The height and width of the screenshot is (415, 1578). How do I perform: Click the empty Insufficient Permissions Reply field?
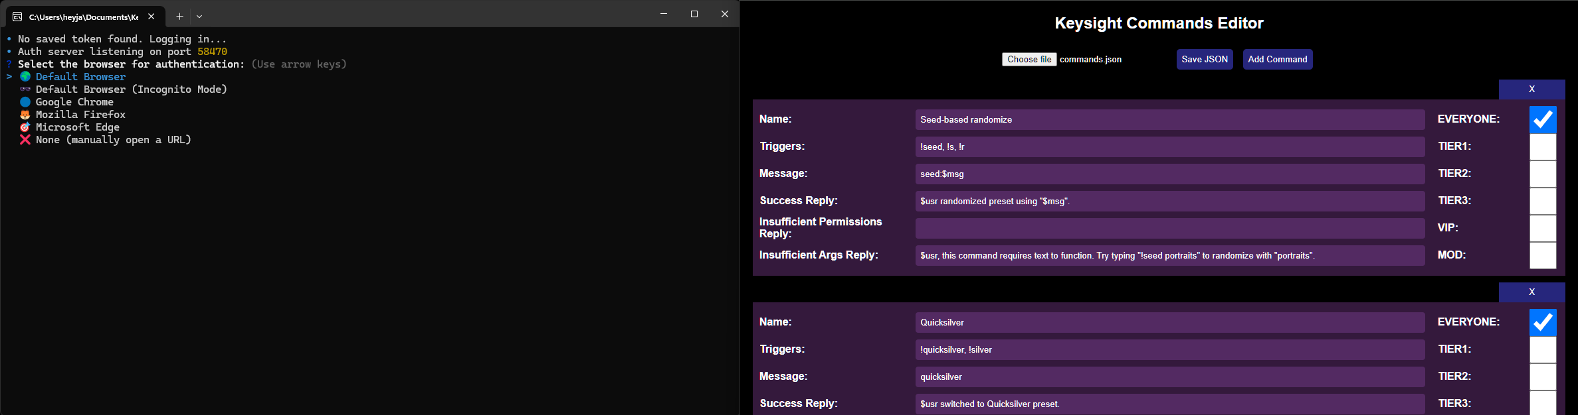coord(1170,229)
